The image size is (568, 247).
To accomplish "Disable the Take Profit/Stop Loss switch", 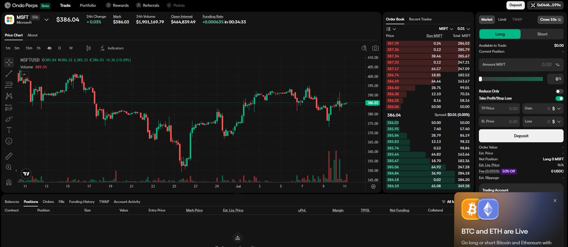I will [x=559, y=98].
